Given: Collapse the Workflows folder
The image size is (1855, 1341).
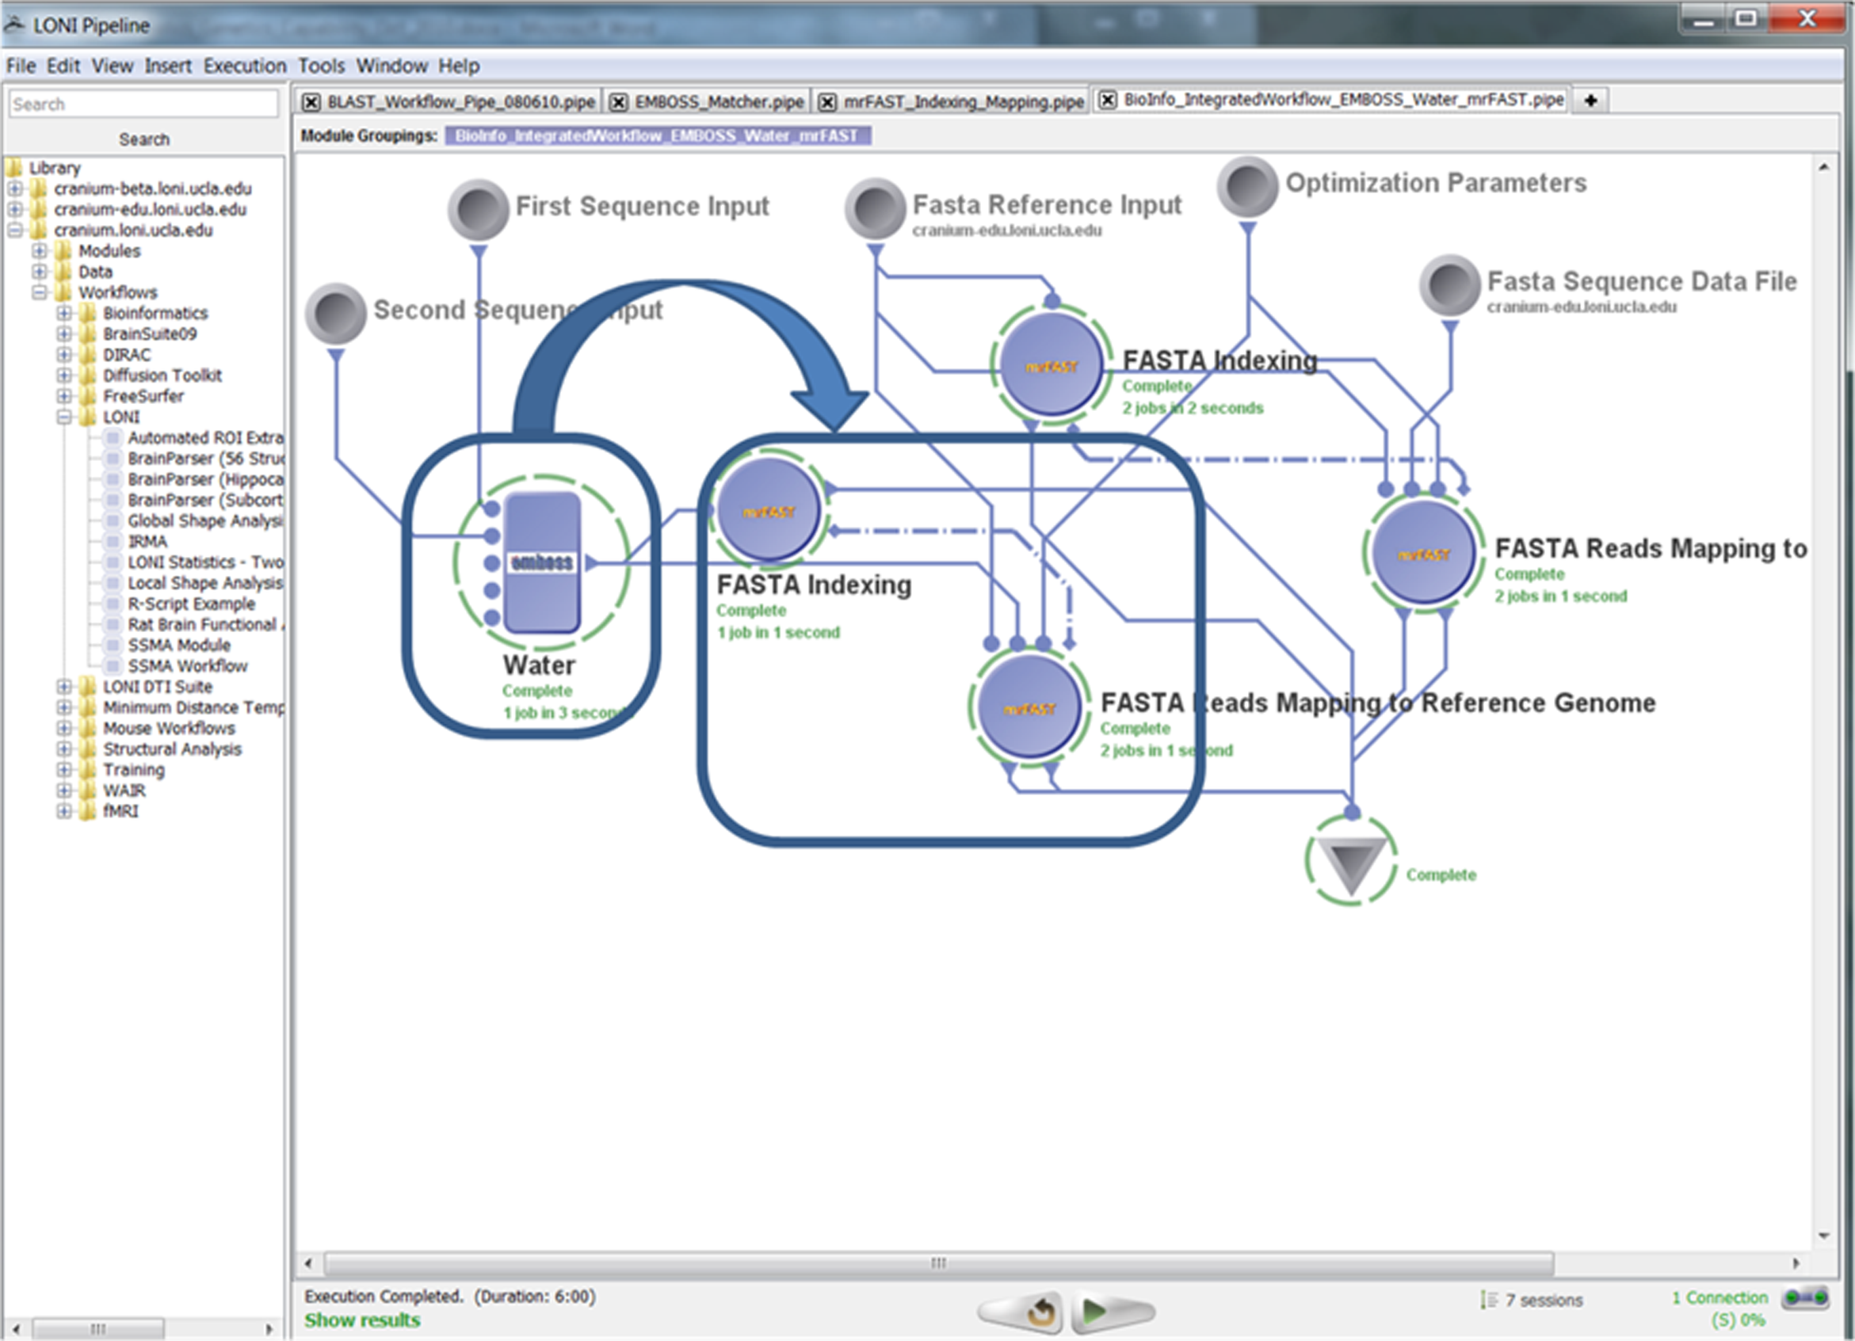Looking at the screenshot, I should pyautogui.click(x=40, y=292).
